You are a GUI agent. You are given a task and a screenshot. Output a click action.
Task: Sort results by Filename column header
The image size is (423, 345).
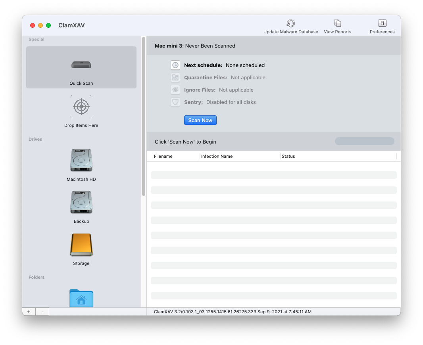(x=163, y=156)
